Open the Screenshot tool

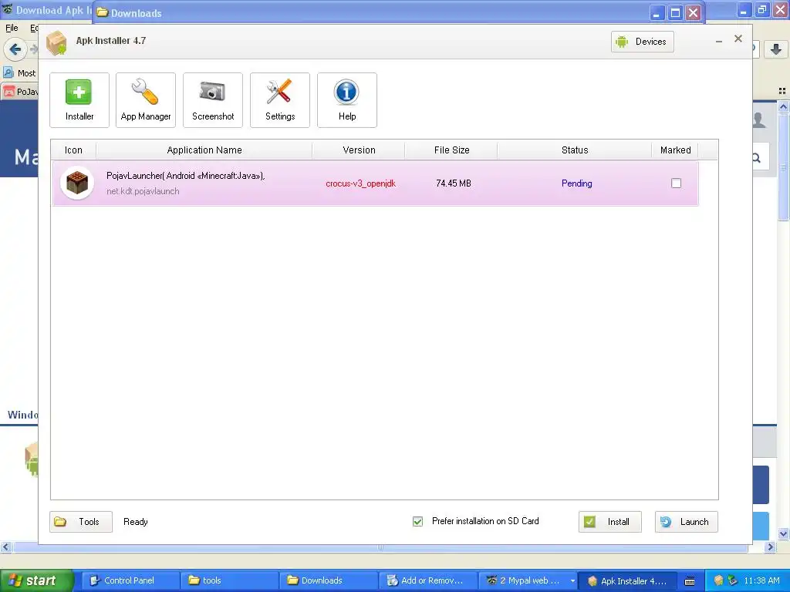coord(213,99)
